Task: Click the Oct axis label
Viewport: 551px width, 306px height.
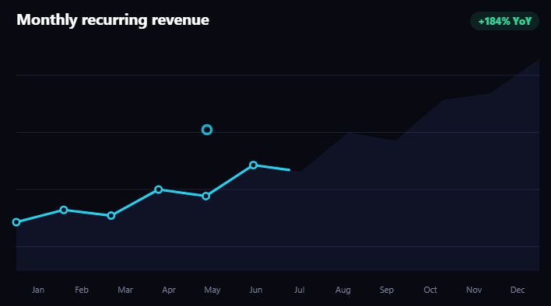Action: point(430,290)
